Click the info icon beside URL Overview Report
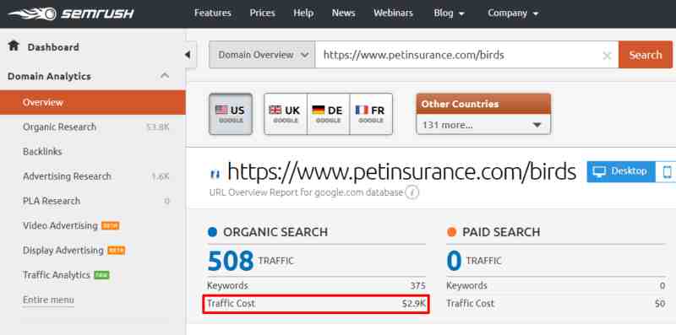The image size is (676, 335). point(412,192)
